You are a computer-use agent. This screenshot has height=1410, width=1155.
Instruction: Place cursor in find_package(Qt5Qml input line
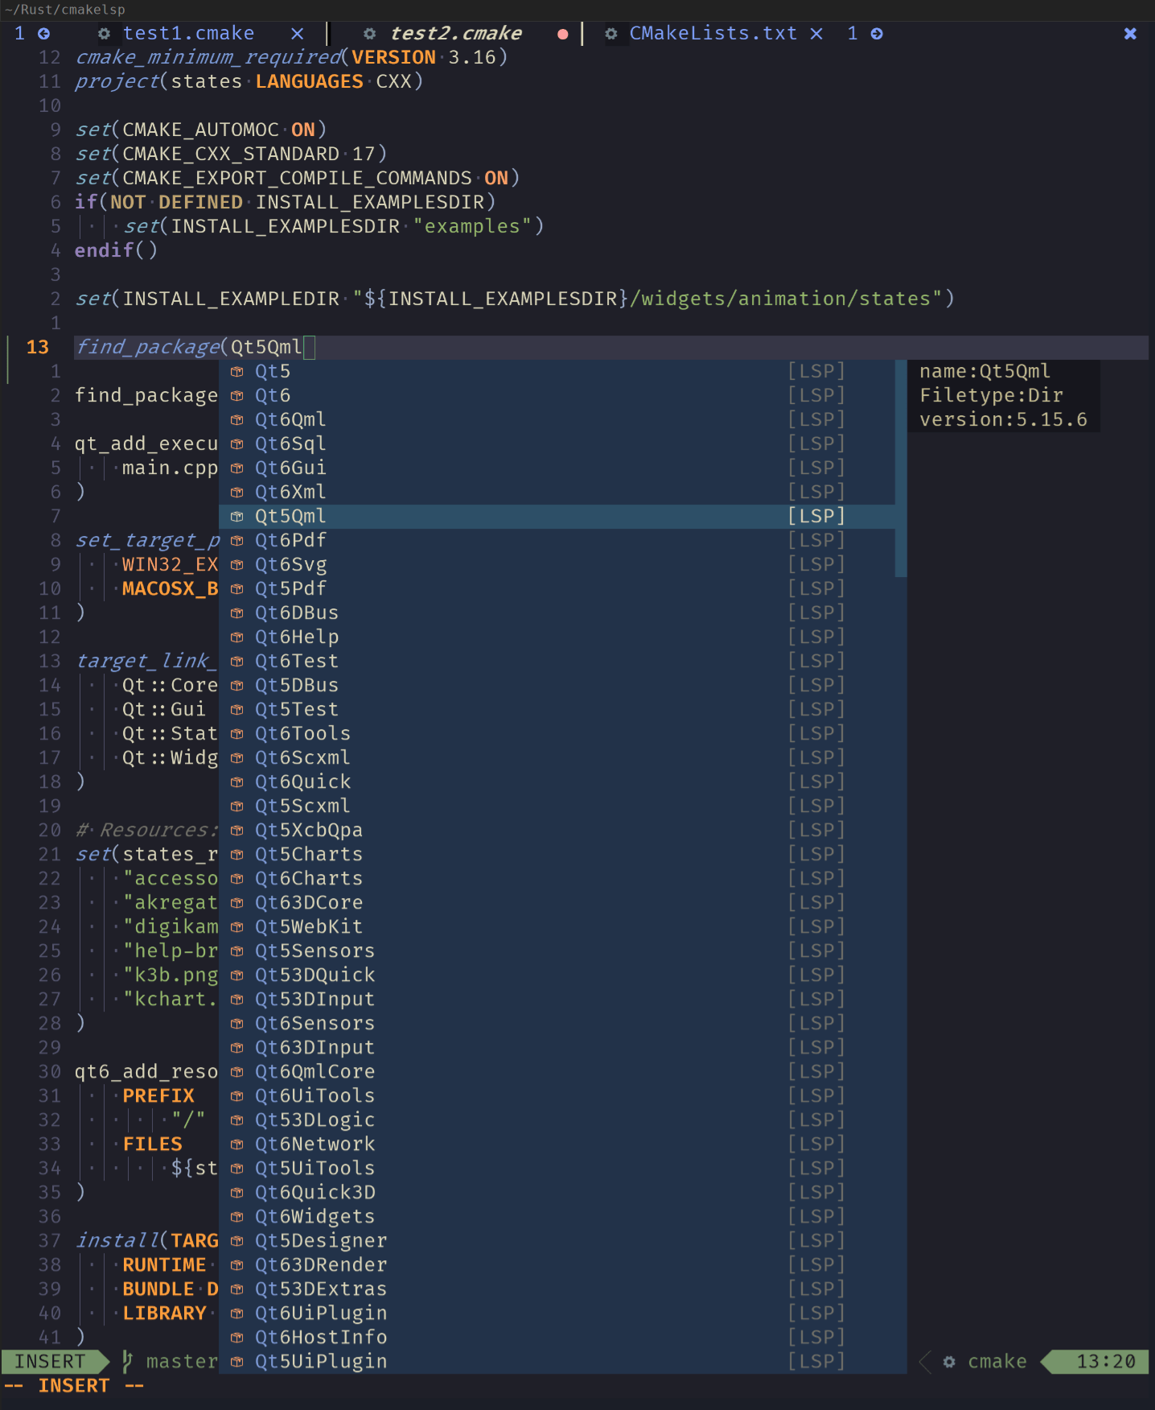(x=611, y=347)
